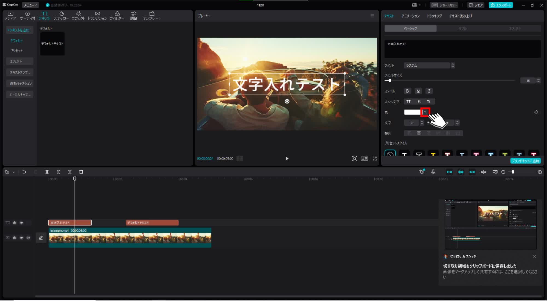Click the microphone record voiceover icon
Viewport: 547px width, 301px height.
(433, 172)
